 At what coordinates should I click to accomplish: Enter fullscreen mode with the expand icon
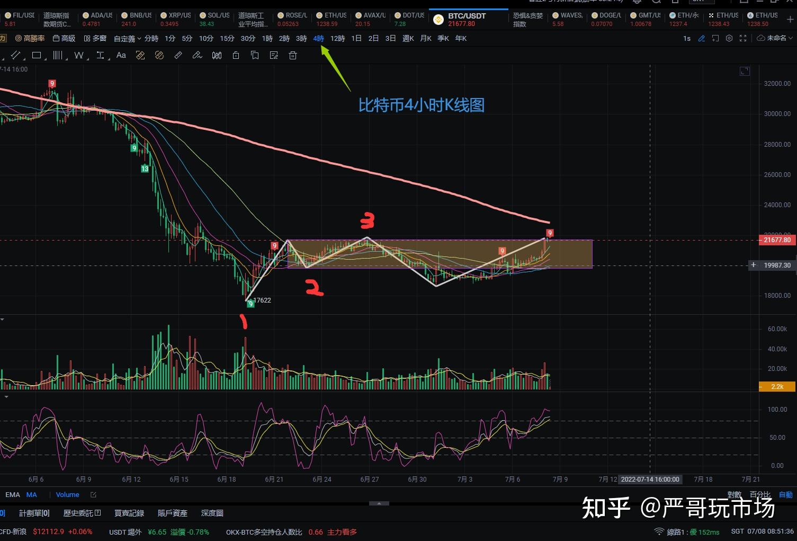[x=743, y=38]
